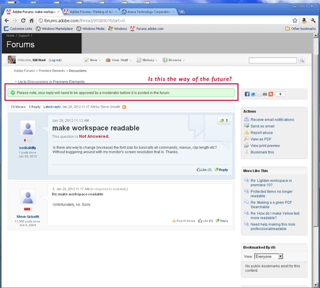Click Receive email notifications
The image size is (320, 288).
coord(272,120)
